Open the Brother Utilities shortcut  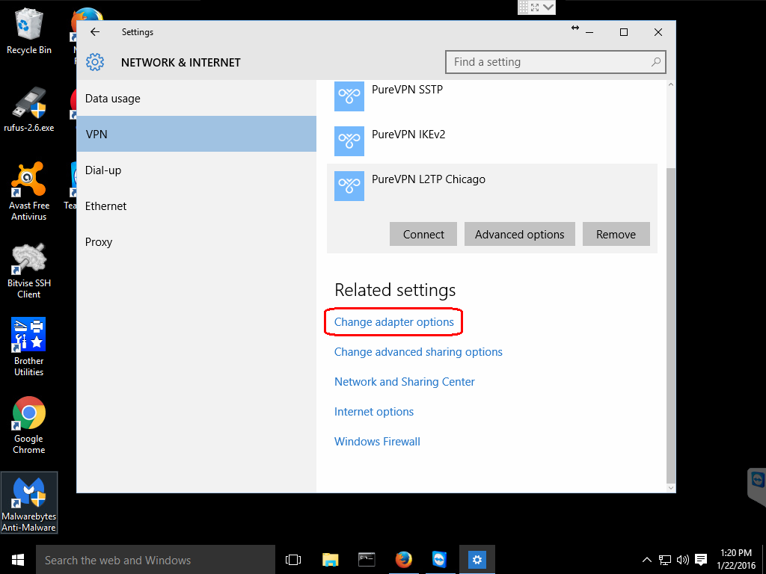(29, 347)
